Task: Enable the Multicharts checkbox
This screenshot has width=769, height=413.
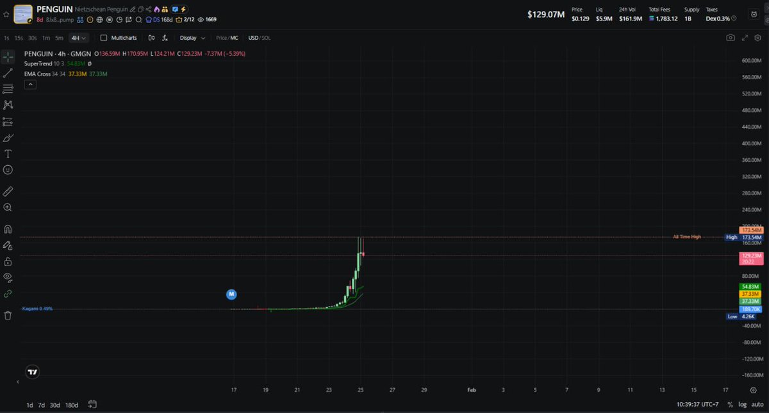Action: click(x=104, y=38)
